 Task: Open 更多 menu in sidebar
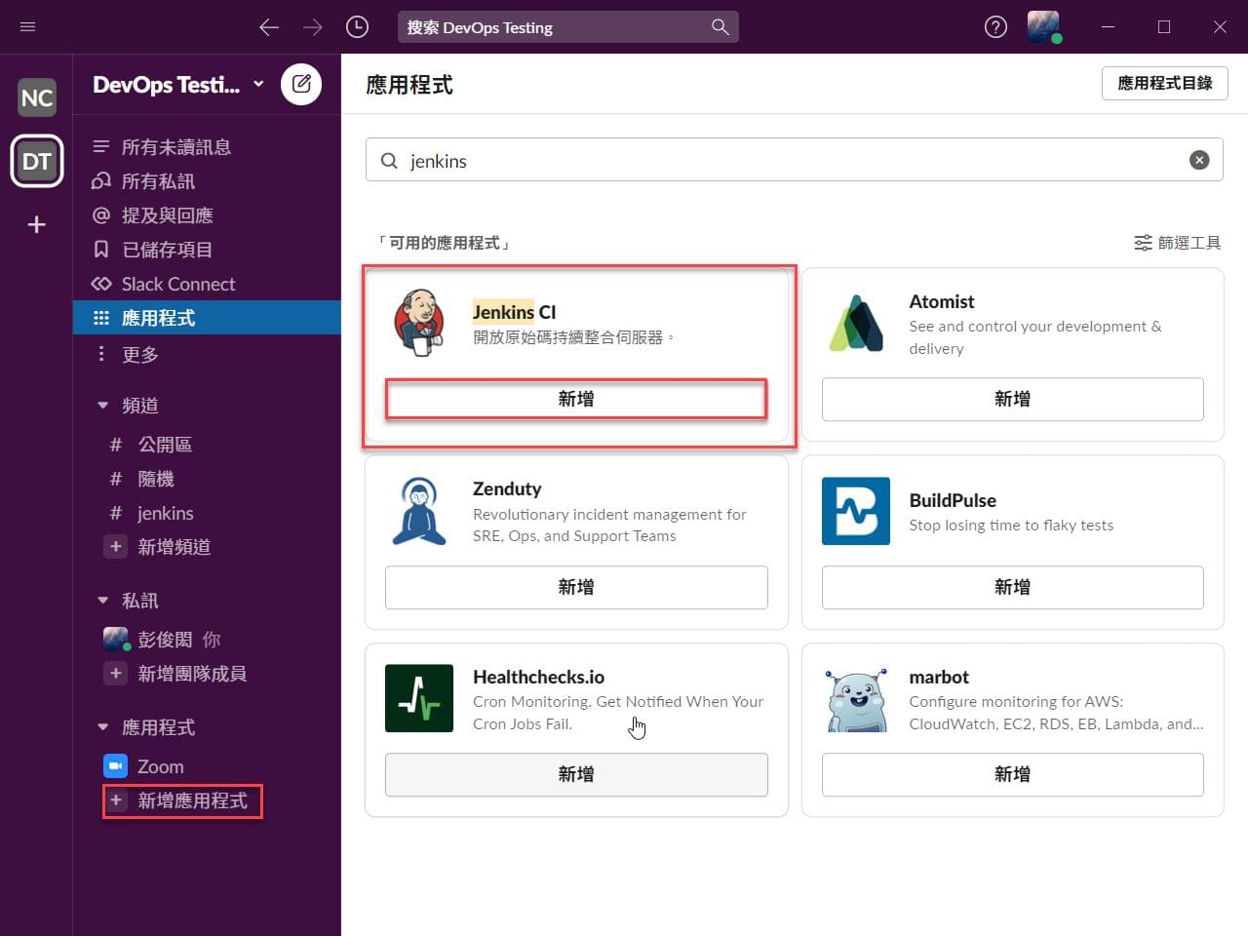[x=207, y=354]
